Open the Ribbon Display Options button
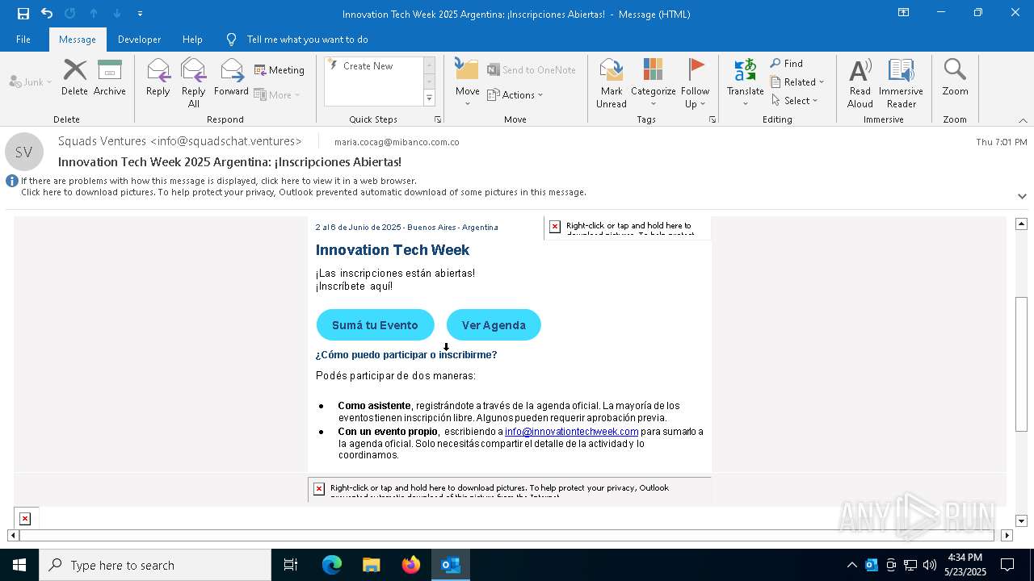 [903, 13]
